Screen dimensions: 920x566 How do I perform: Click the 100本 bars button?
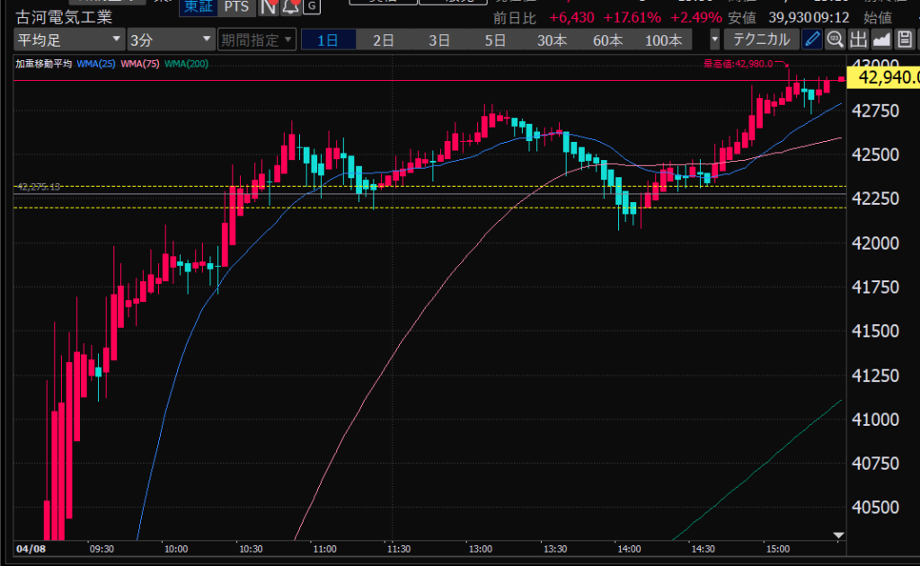[x=663, y=40]
